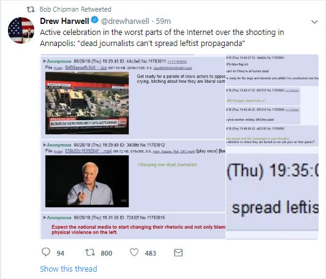Screen dimensions: 326x279
Task: Open Drew Harwell display name
Action: pyautogui.click(x=64, y=21)
